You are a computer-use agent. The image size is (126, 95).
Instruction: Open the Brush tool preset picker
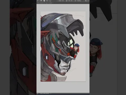click(x=38, y=1)
